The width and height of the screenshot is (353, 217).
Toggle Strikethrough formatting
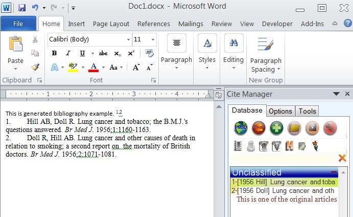click(x=103, y=53)
